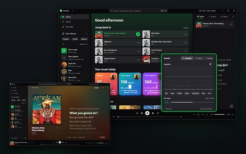This screenshot has height=154, width=246.
Task: Click the main window play button
Action: point(147,113)
